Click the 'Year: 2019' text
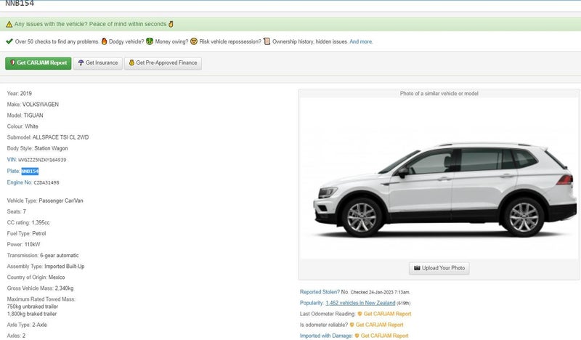Viewport: 581px width, 340px height. tap(20, 94)
